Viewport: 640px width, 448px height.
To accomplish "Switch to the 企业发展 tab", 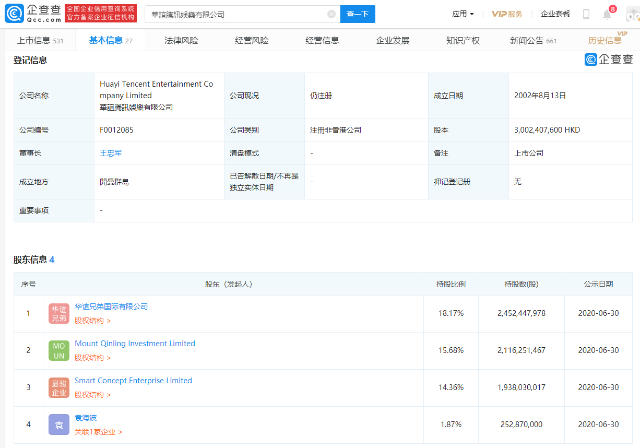I will tap(393, 40).
